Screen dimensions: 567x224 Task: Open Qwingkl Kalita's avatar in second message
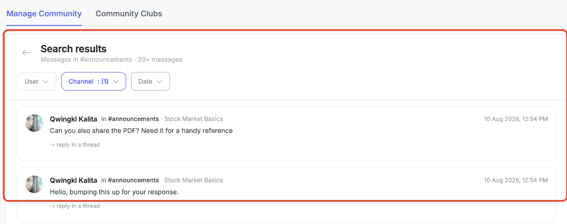point(34,184)
